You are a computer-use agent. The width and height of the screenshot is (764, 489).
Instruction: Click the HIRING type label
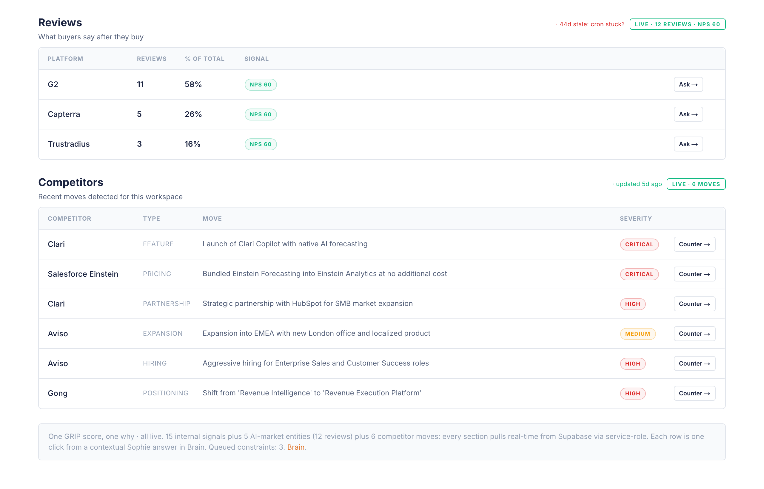tap(155, 363)
